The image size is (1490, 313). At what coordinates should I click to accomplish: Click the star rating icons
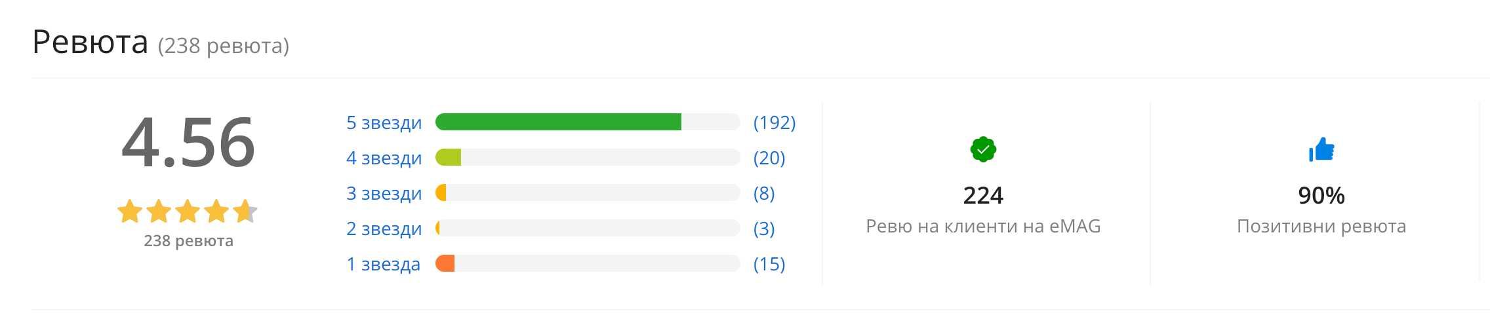[x=188, y=212]
